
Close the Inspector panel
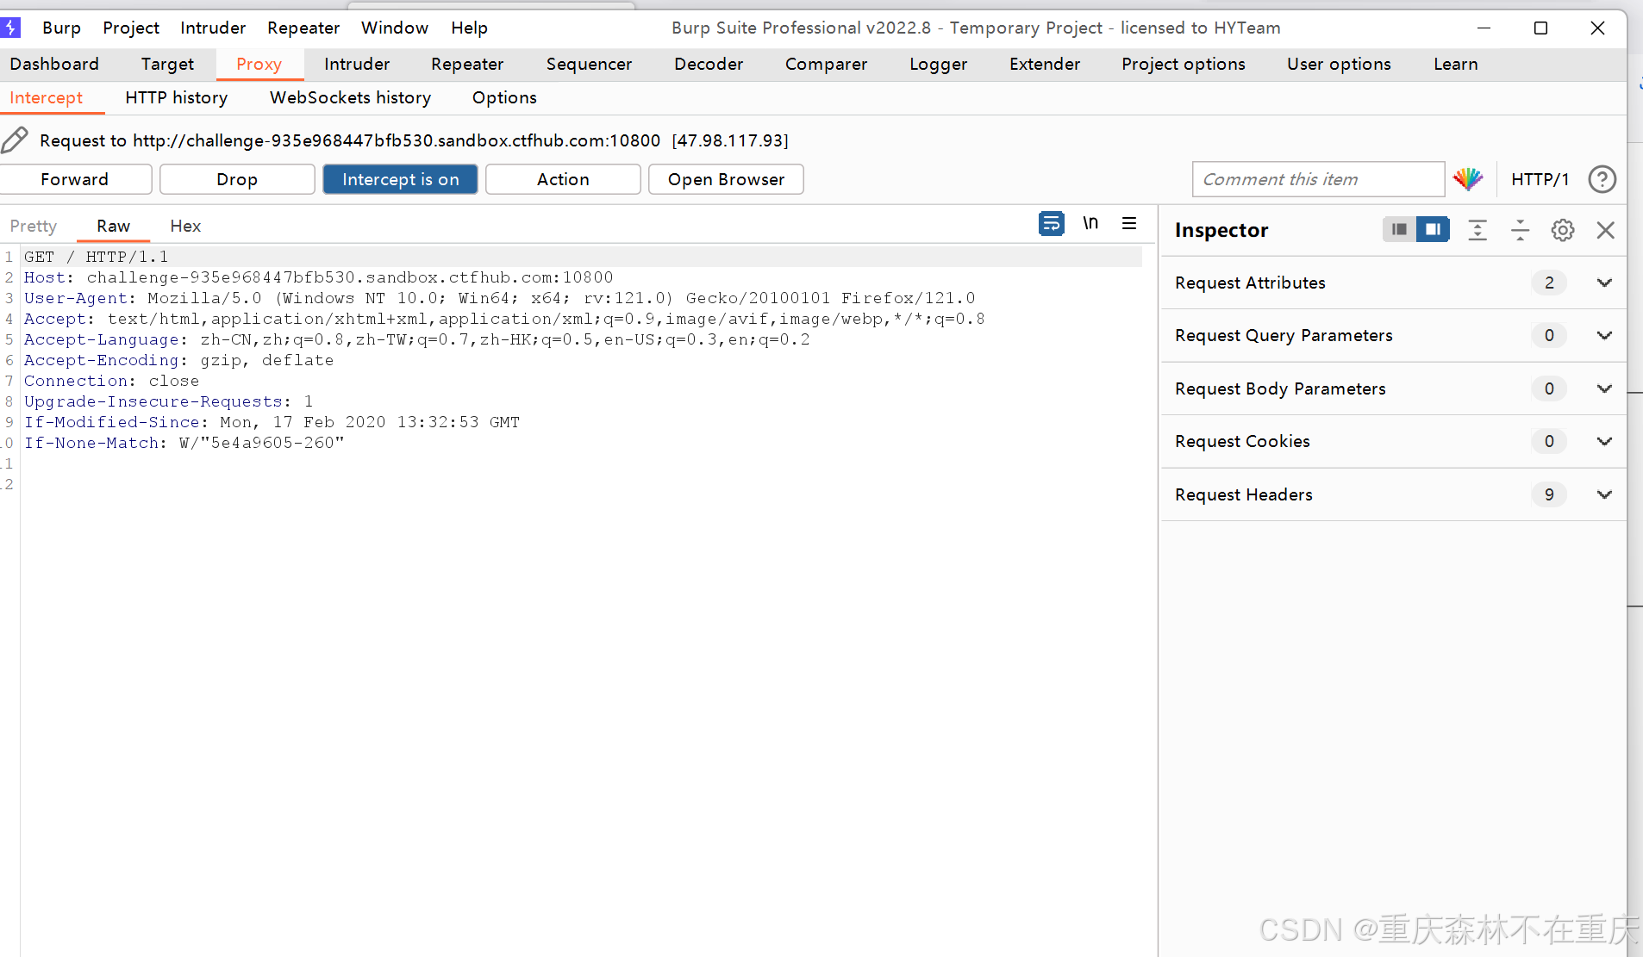tap(1605, 230)
